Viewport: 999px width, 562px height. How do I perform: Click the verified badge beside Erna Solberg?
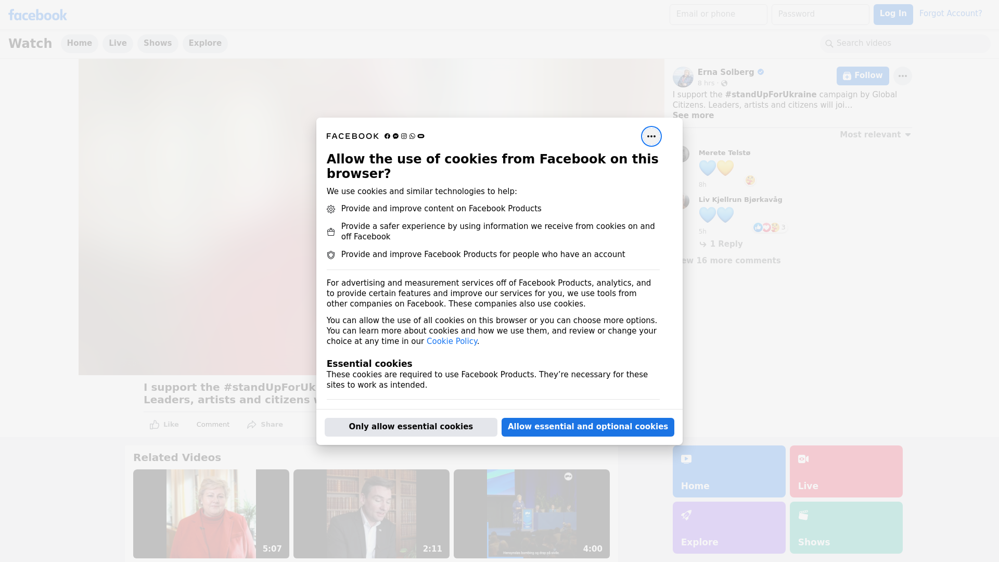pyautogui.click(x=761, y=72)
